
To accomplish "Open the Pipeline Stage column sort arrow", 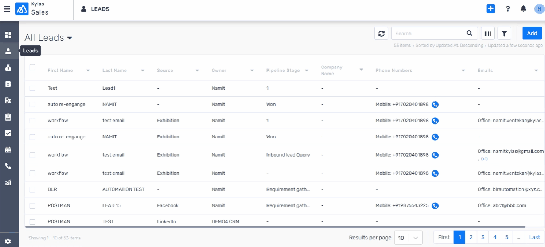I will coord(307,71).
